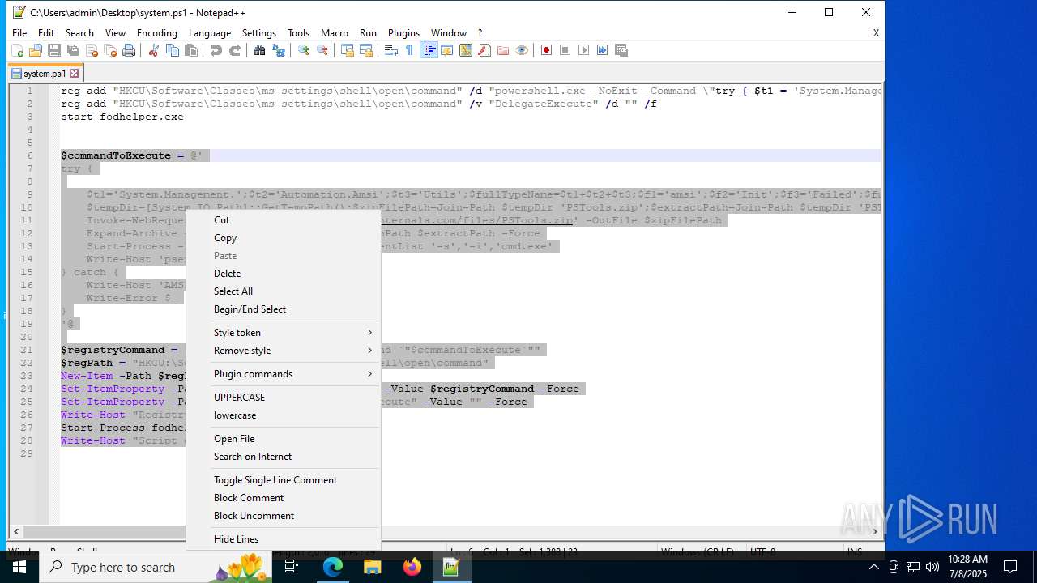Click the Save All toolbar icon
1037x583 pixels.
(73, 50)
